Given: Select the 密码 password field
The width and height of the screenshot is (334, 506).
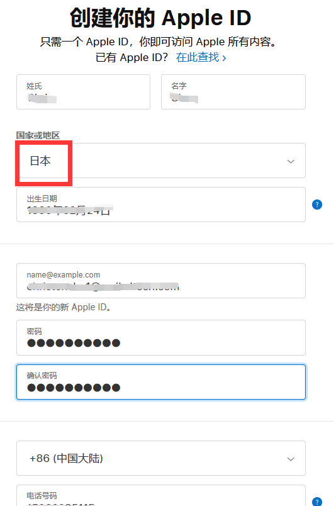Looking at the screenshot, I should pyautogui.click(x=161, y=337).
